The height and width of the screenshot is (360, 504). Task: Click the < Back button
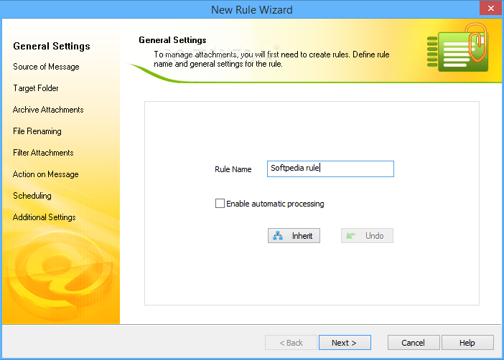tap(291, 343)
